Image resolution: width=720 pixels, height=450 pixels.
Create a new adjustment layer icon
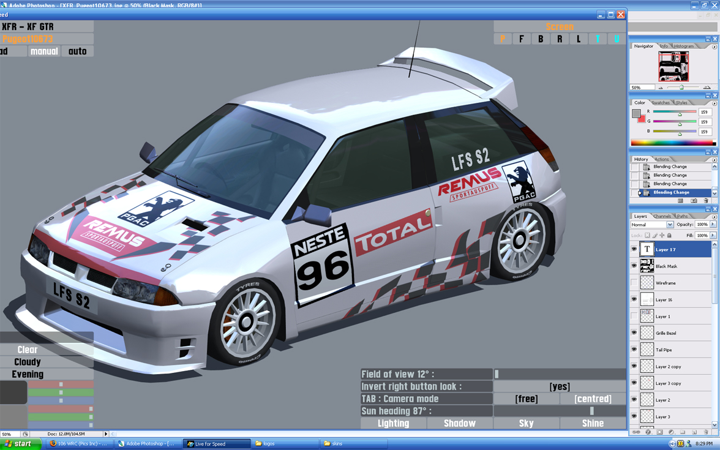(x=671, y=432)
